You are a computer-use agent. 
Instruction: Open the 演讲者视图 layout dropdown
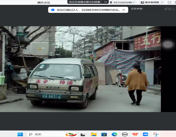coord(162,2)
